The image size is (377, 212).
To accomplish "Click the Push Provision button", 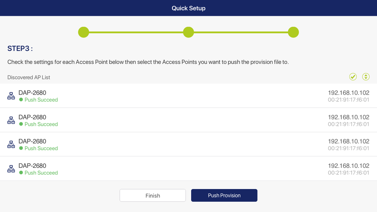I will 224,195.
